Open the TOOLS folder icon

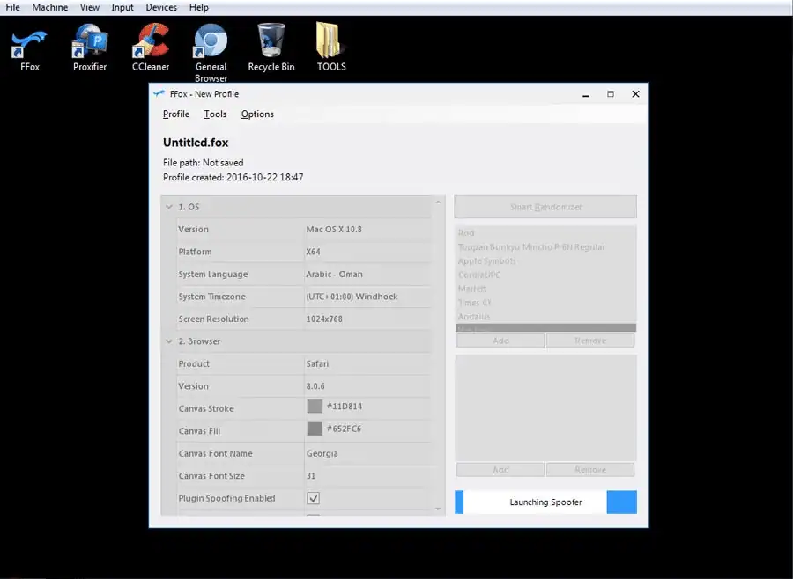click(x=331, y=45)
